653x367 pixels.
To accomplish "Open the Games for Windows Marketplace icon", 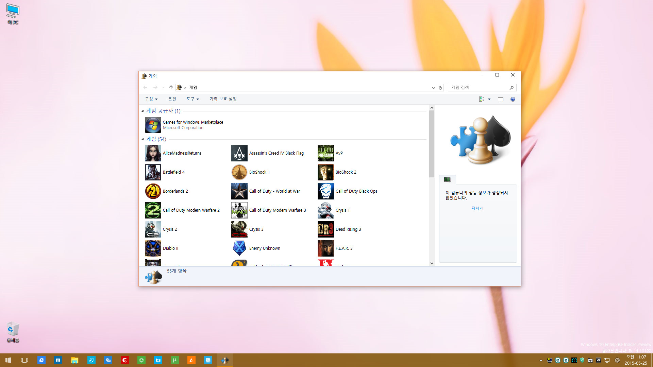I will click(x=153, y=125).
